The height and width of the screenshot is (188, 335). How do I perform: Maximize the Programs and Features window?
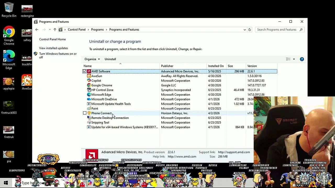click(291, 22)
